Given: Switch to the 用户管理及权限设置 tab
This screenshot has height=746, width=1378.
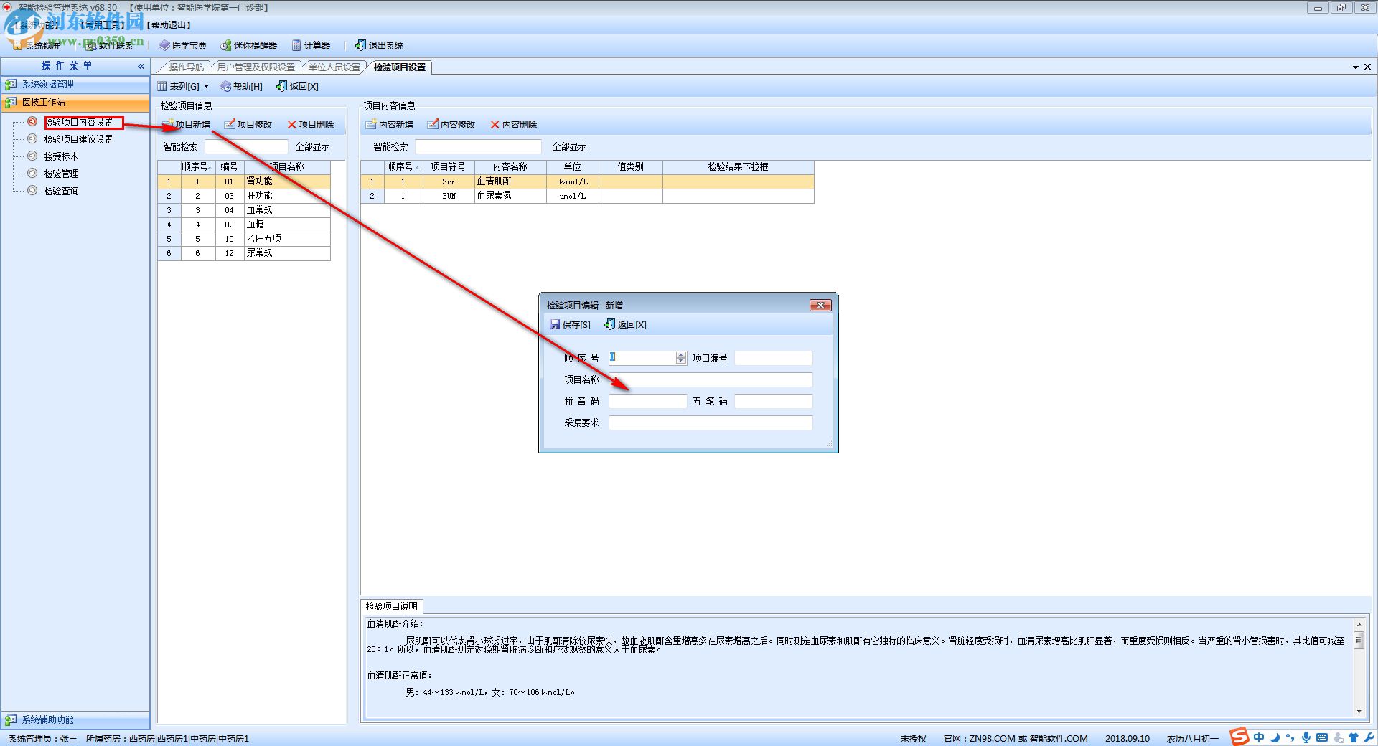Looking at the screenshot, I should point(256,67).
